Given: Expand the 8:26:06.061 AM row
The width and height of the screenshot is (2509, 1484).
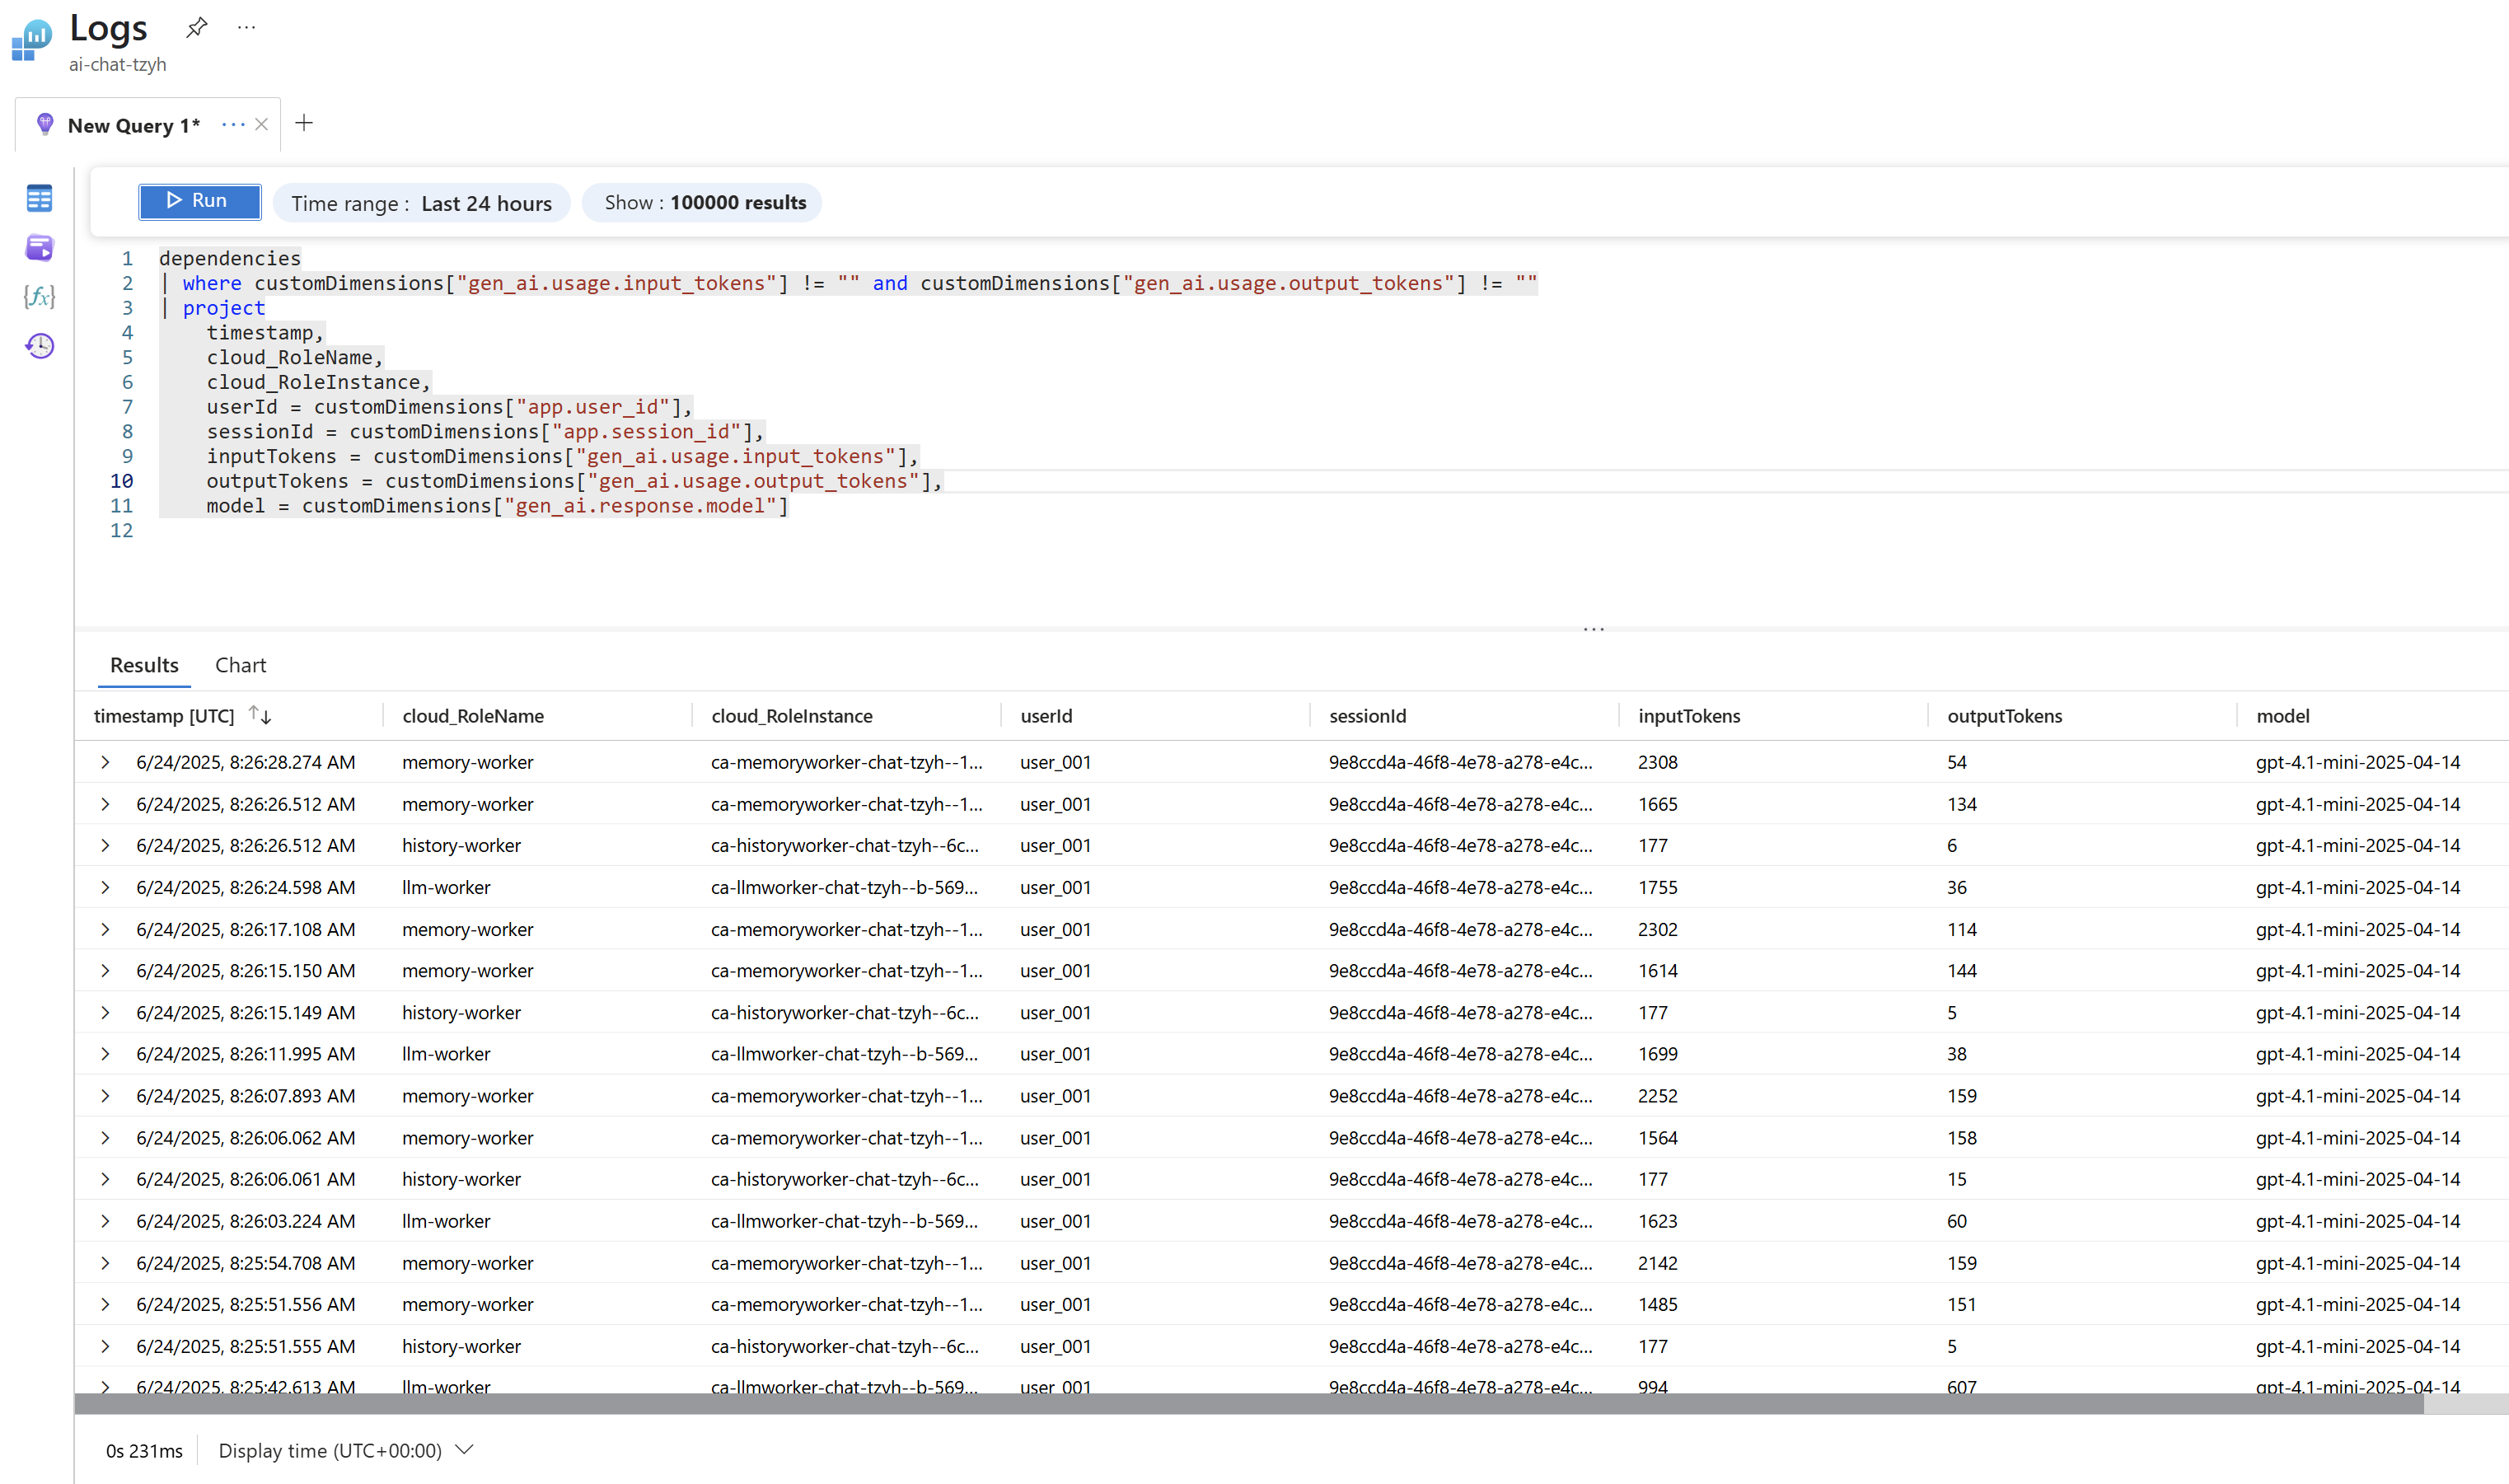Looking at the screenshot, I should click(105, 1179).
